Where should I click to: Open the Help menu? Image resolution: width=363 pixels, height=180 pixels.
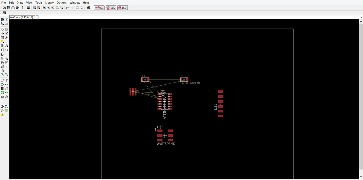pyautogui.click(x=86, y=3)
